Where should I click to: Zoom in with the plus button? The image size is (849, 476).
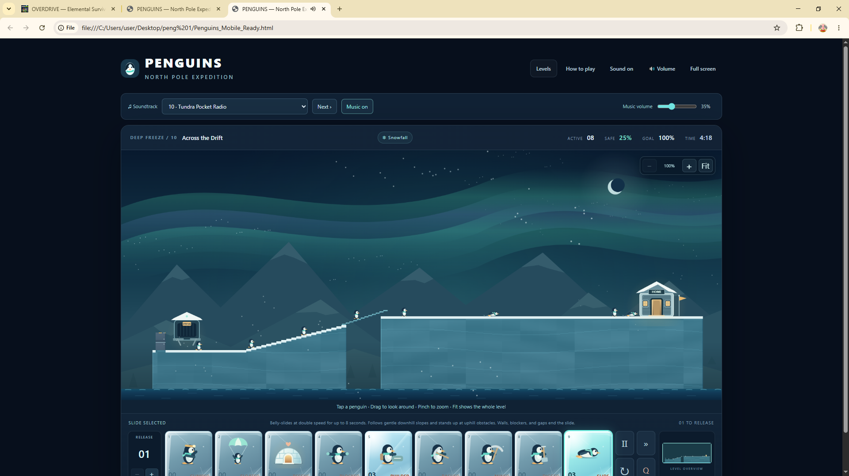[689, 166]
